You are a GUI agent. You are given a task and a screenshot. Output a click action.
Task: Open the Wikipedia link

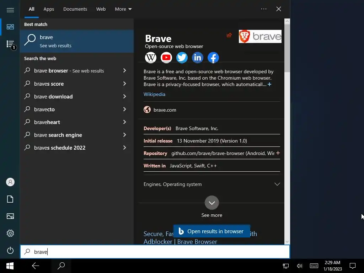click(154, 94)
